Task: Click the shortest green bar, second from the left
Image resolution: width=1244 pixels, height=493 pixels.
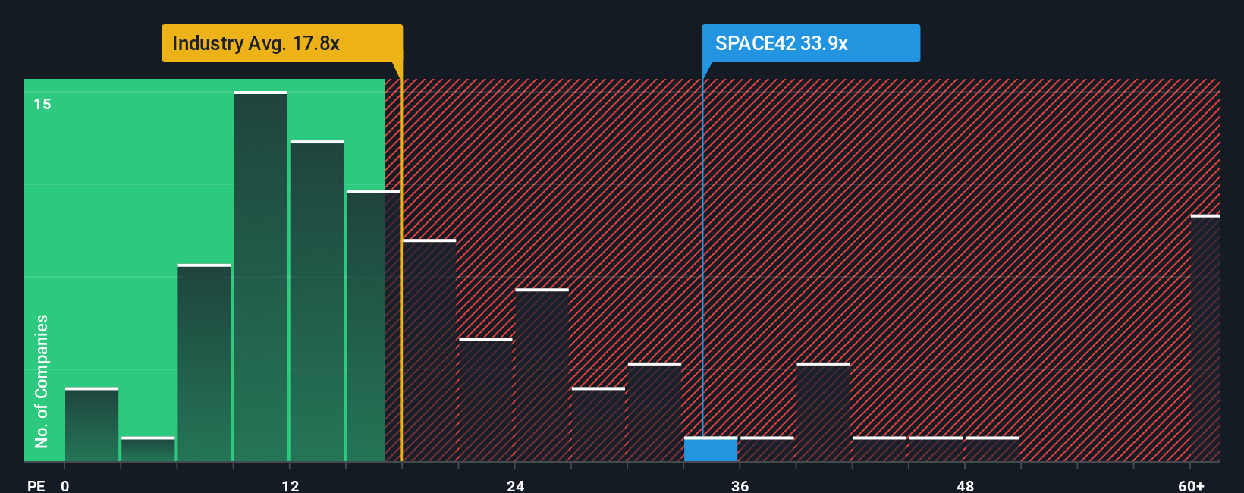Action: click(x=148, y=449)
